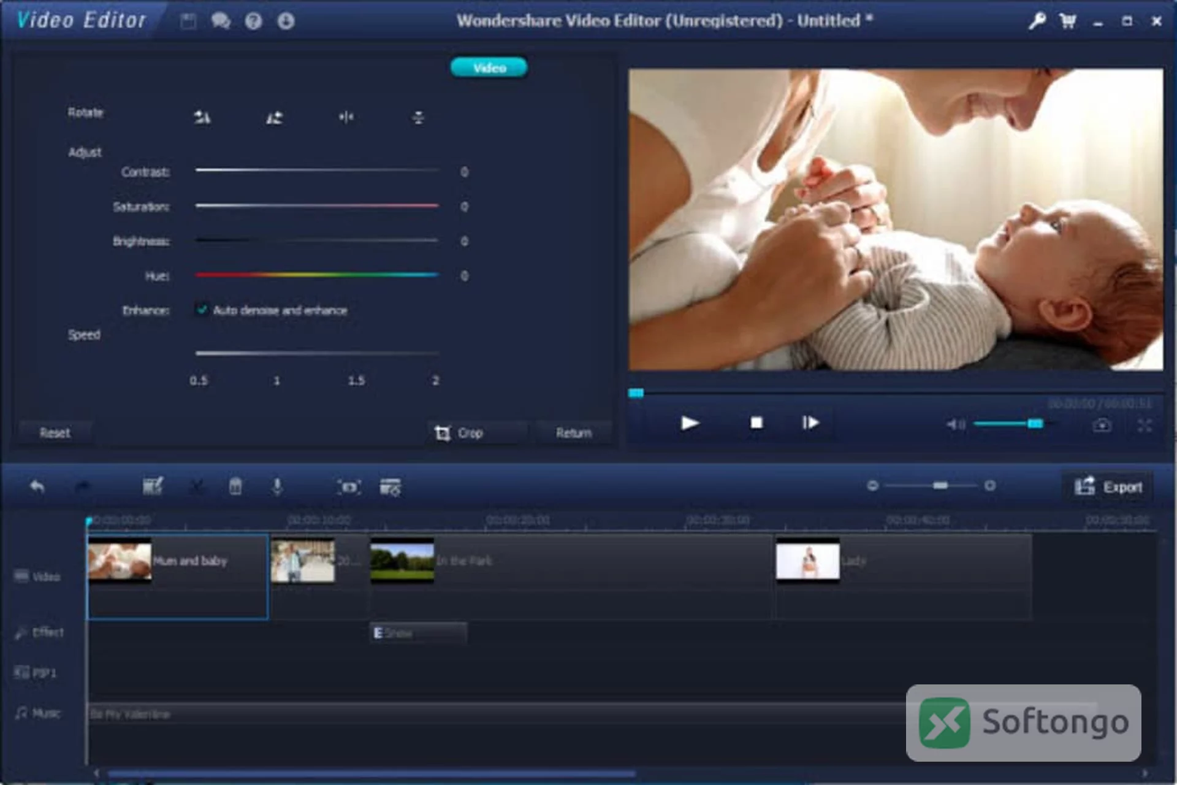
Task: Click the register key icon
Action: coord(1037,21)
